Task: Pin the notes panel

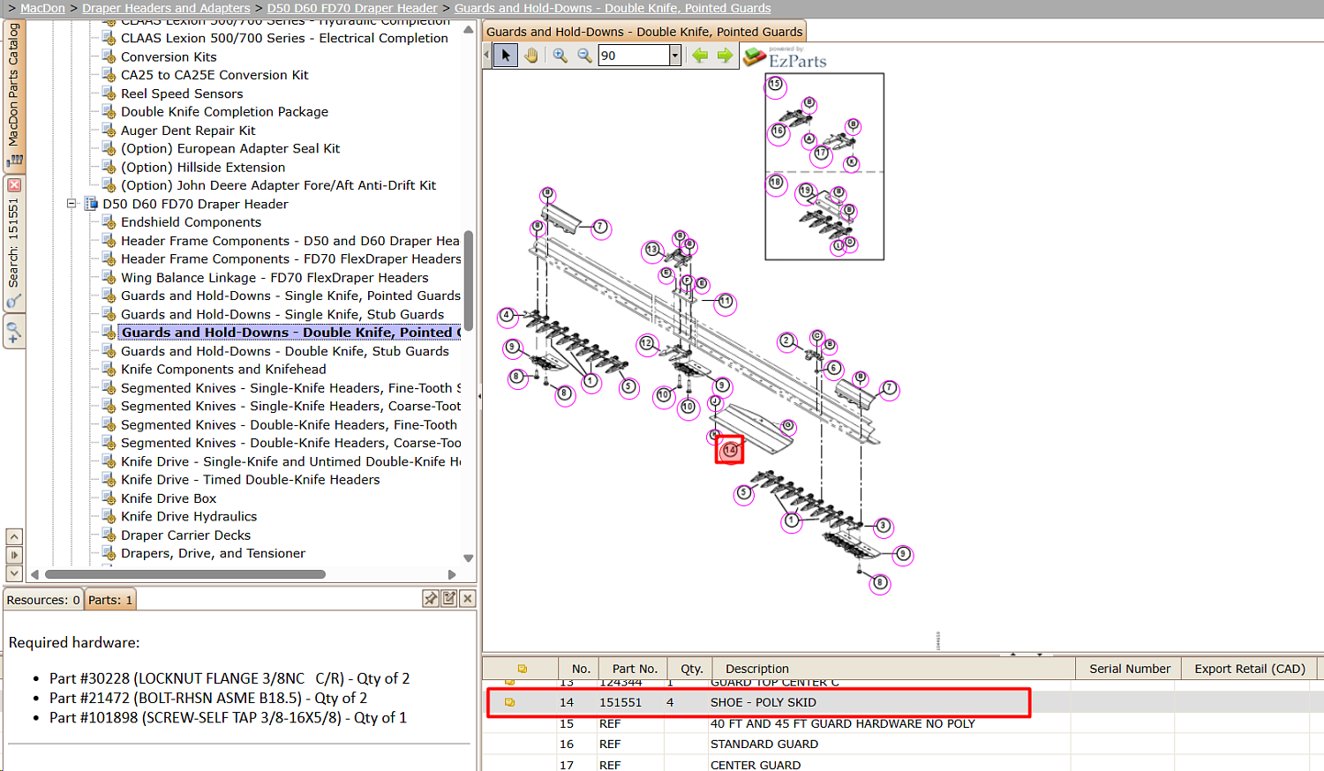Action: click(x=431, y=599)
